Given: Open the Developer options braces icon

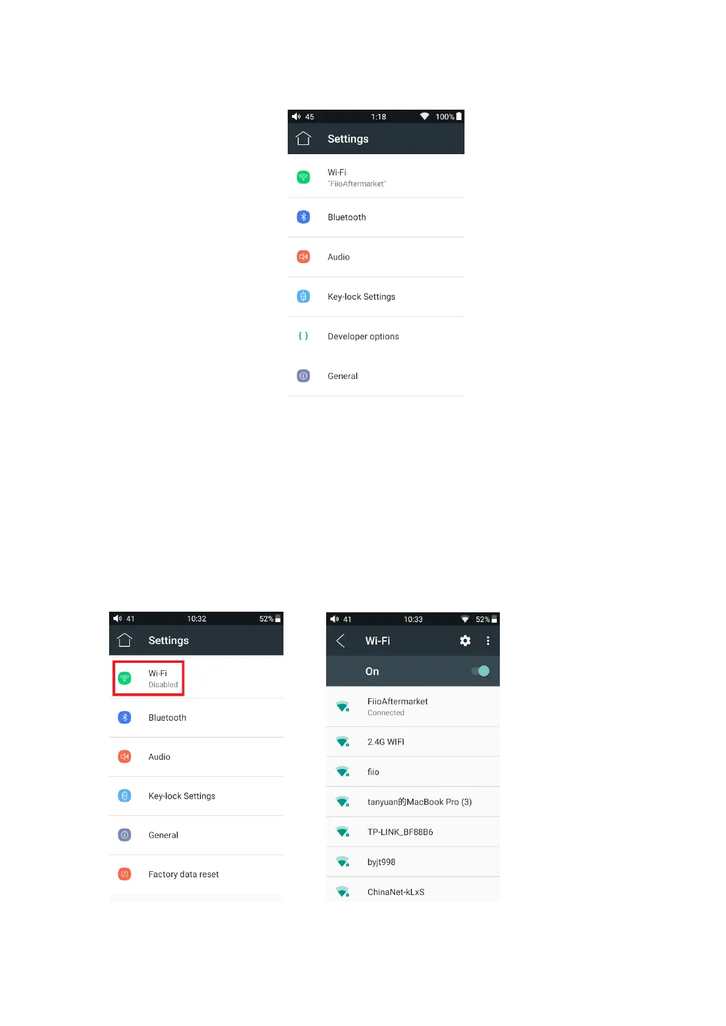Looking at the screenshot, I should coord(304,336).
